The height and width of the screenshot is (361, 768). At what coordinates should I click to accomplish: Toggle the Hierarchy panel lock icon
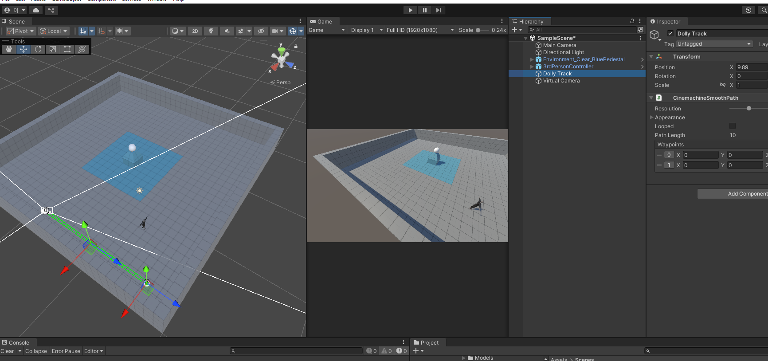632,21
